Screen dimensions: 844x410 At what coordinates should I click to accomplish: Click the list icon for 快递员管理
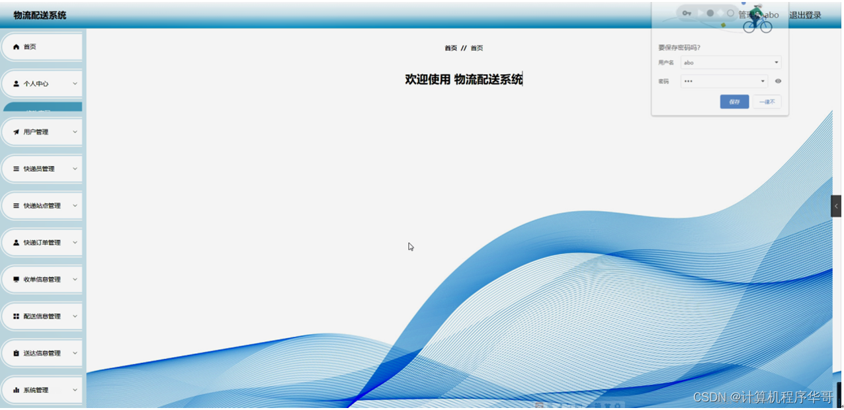coord(17,169)
